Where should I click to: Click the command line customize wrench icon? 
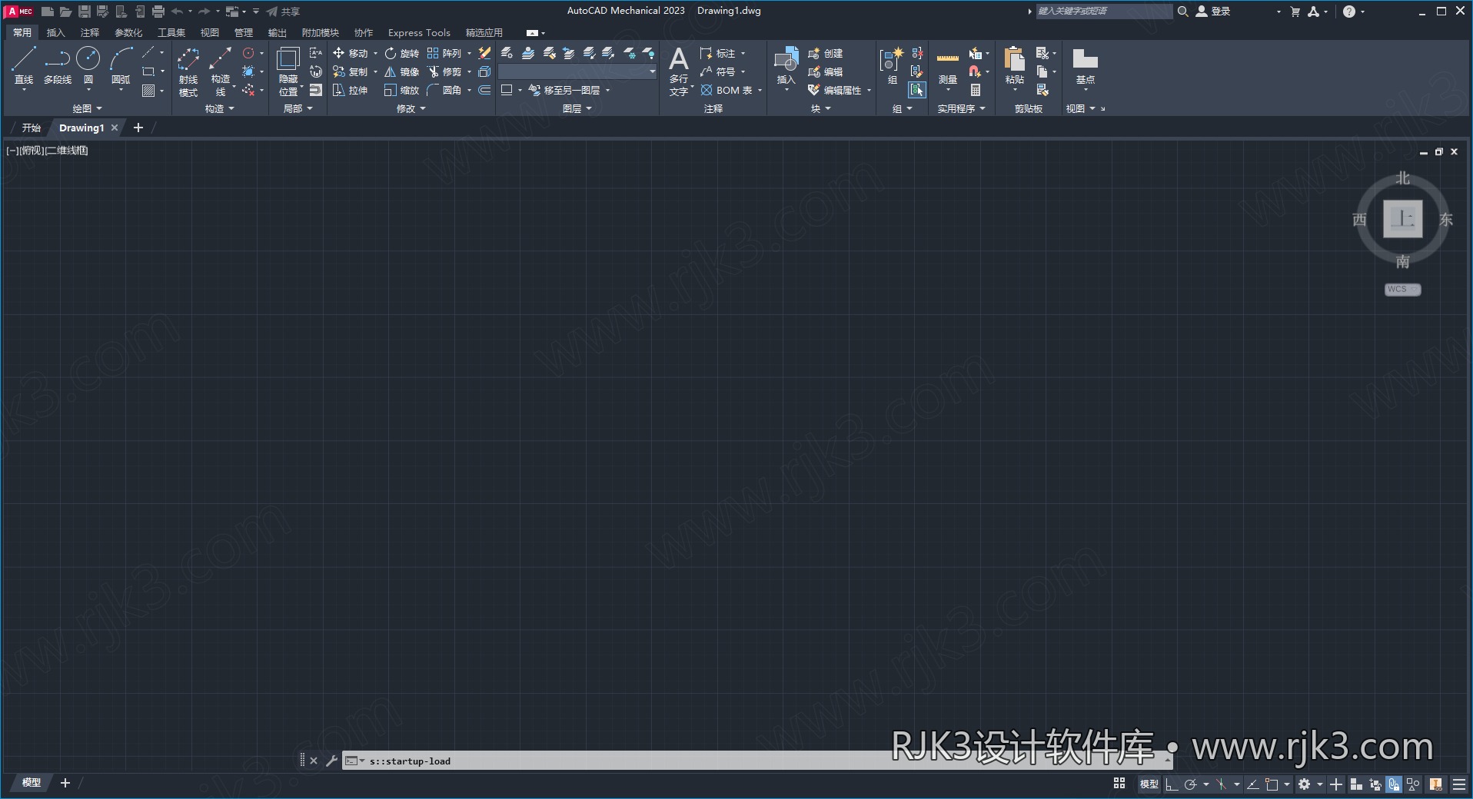[332, 761]
